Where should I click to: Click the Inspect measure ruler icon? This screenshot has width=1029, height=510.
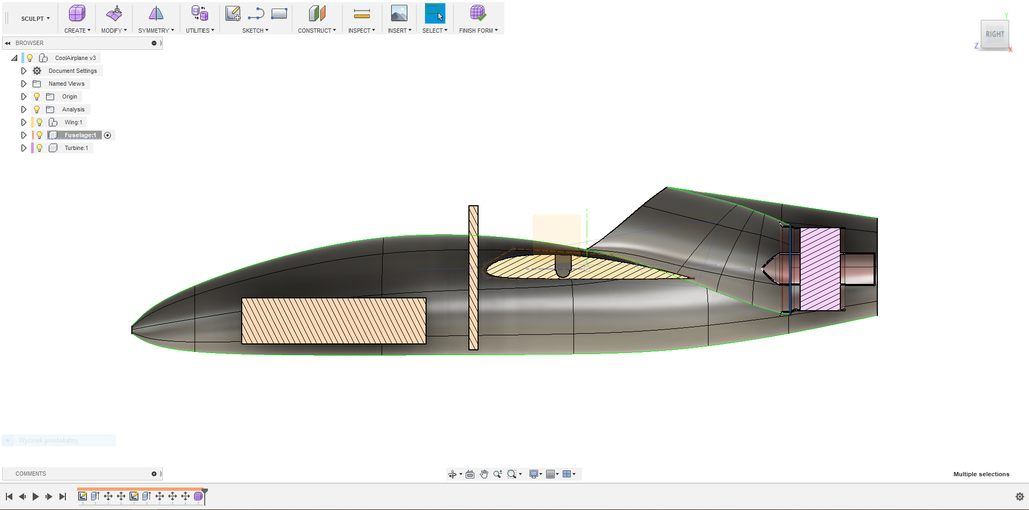tap(362, 13)
